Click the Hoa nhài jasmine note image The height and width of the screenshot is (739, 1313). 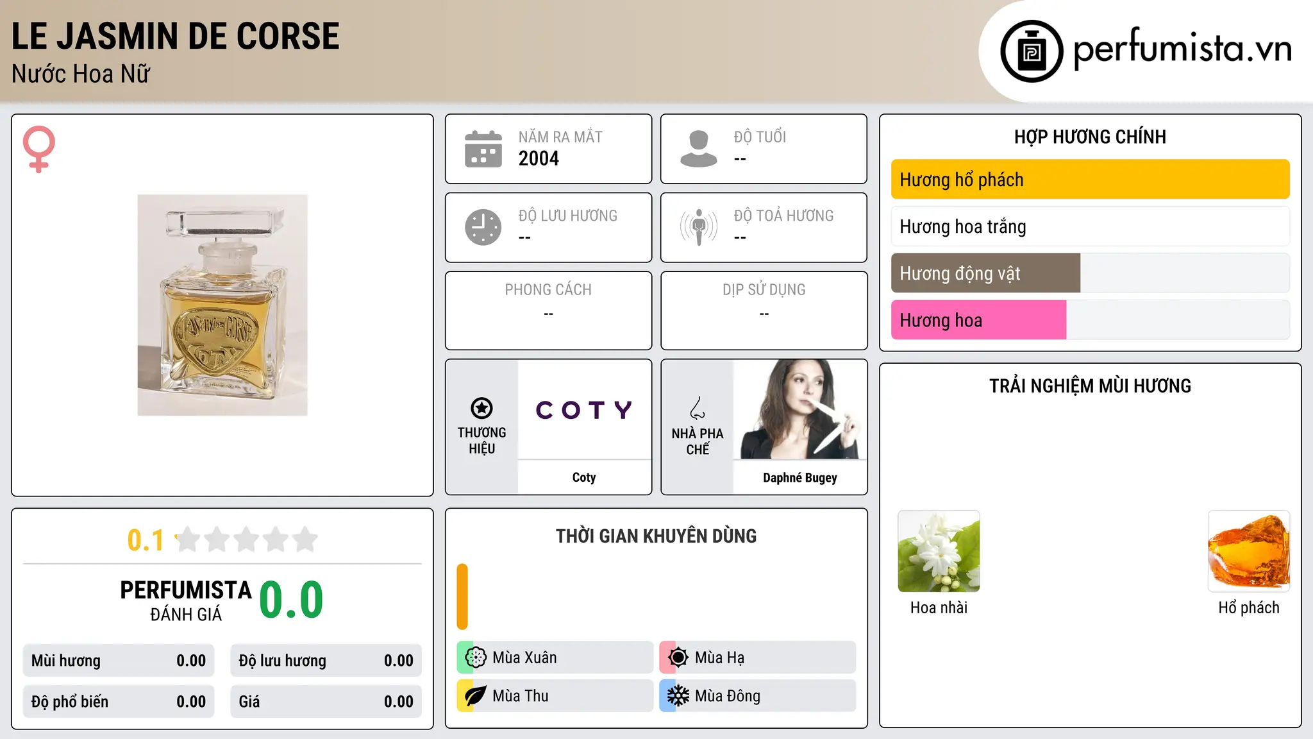[x=939, y=551]
